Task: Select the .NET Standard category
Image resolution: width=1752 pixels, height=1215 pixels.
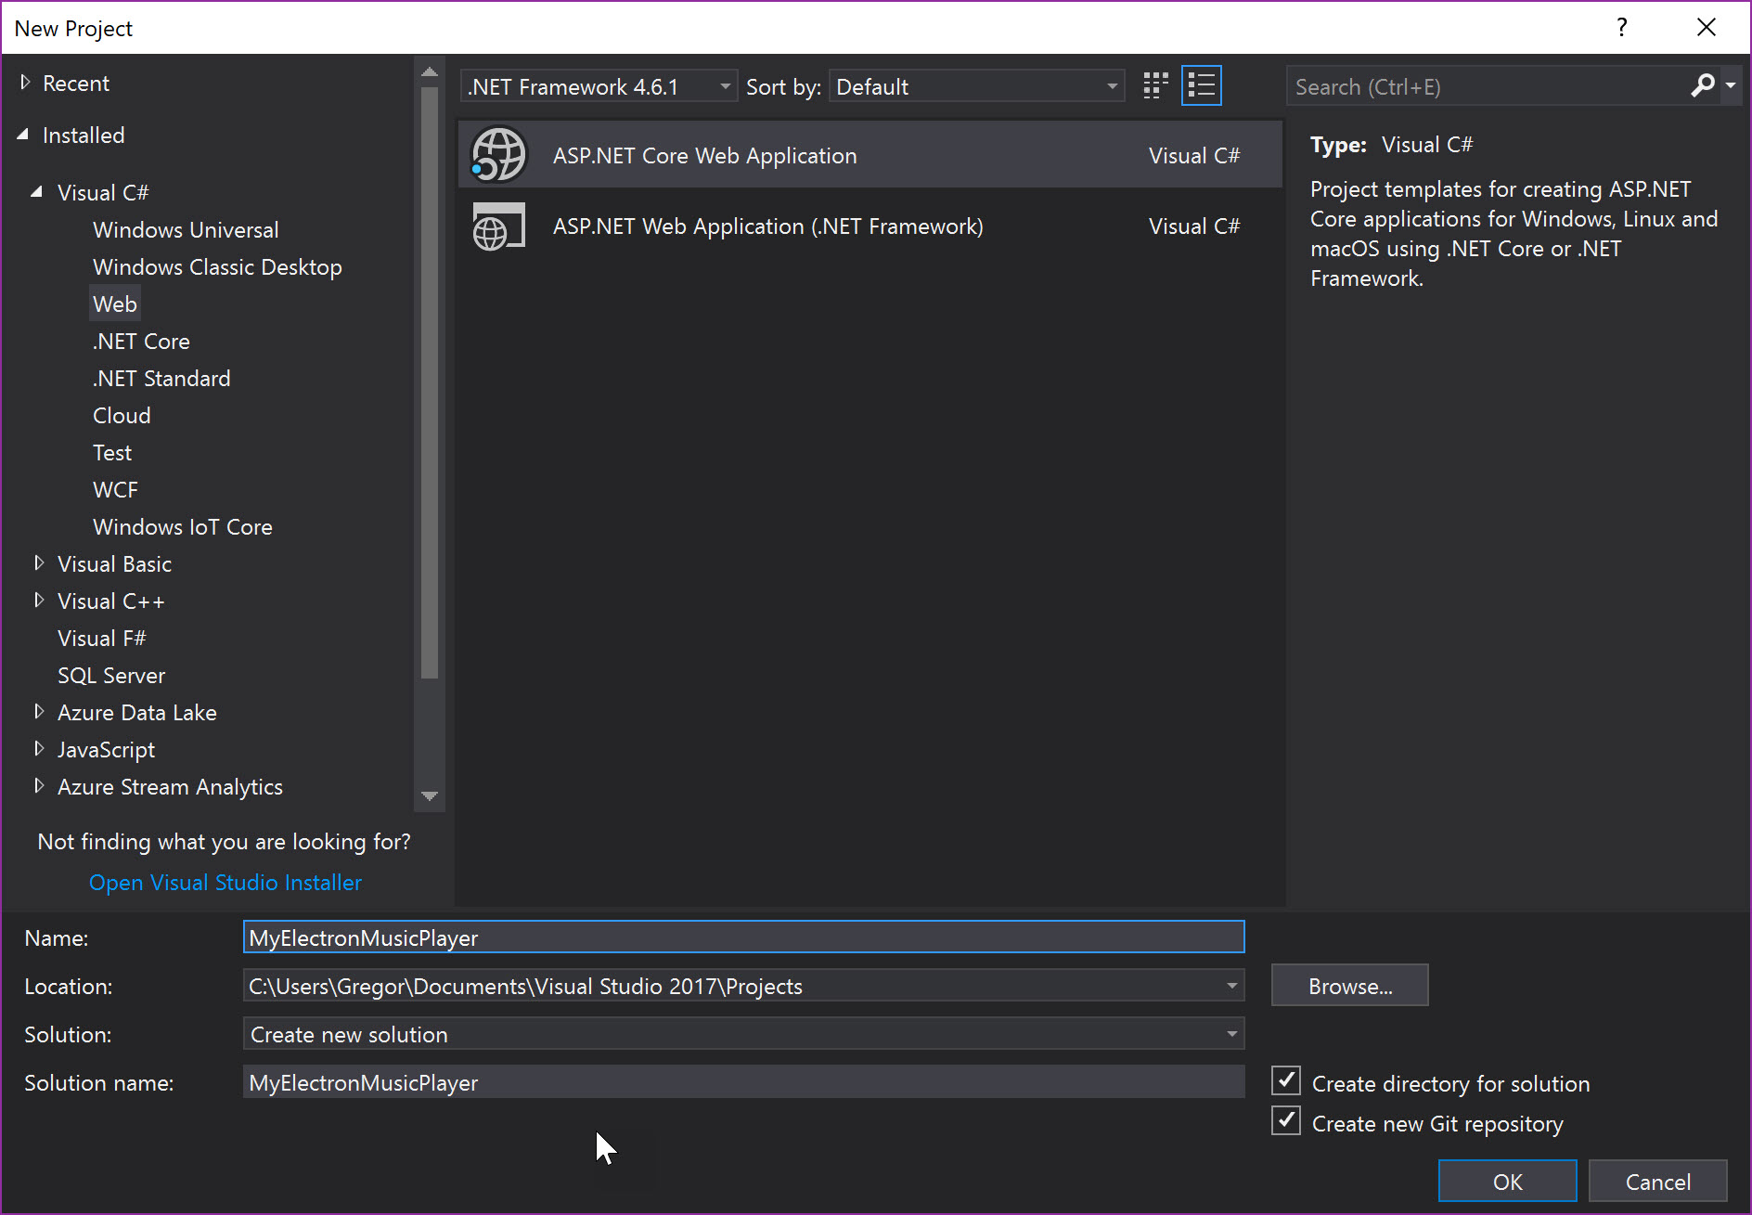Action: (x=161, y=379)
